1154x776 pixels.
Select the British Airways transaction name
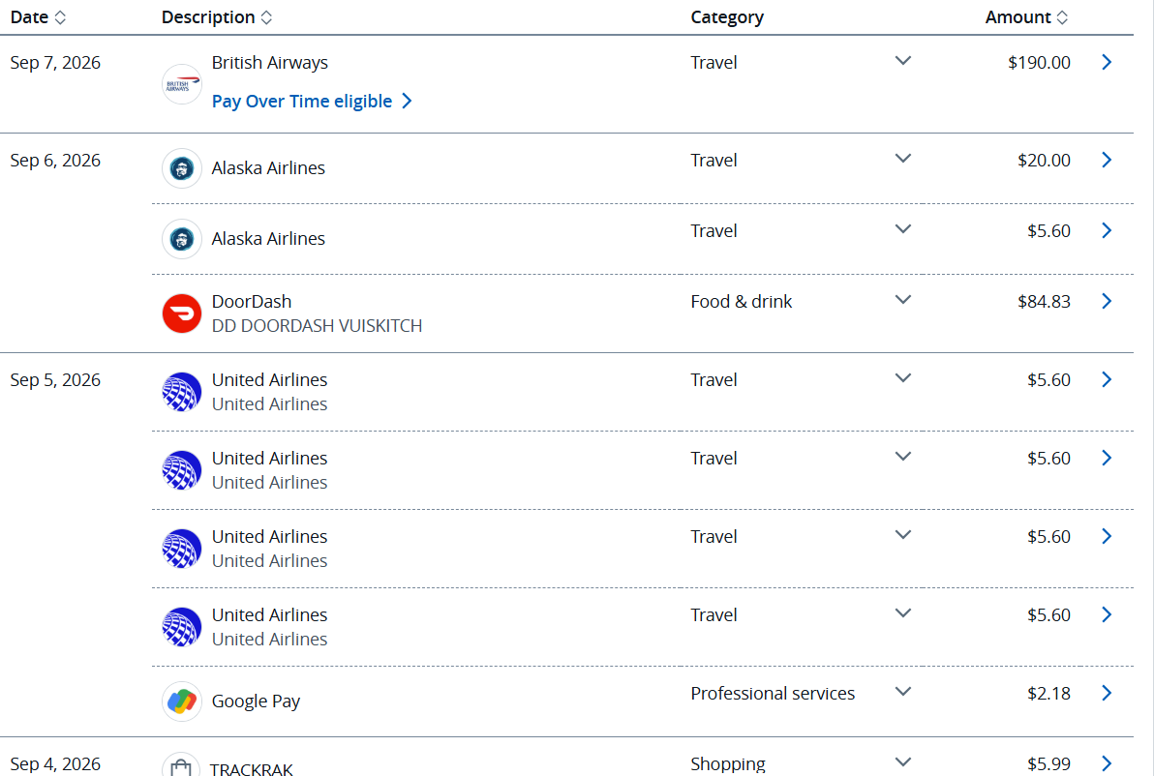coord(270,63)
